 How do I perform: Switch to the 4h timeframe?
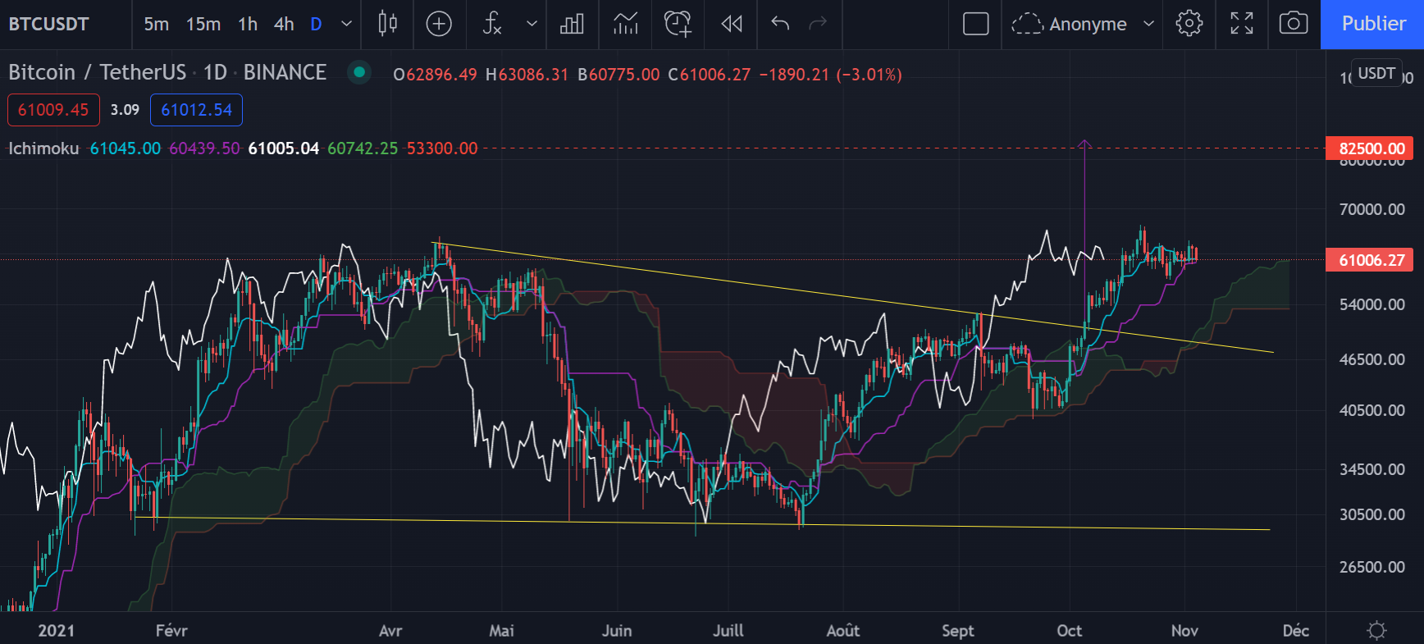tap(284, 24)
